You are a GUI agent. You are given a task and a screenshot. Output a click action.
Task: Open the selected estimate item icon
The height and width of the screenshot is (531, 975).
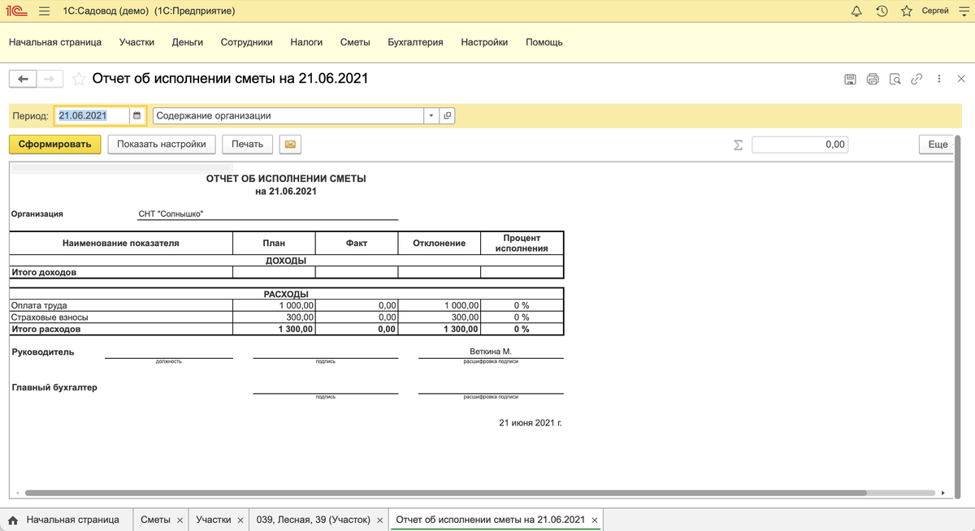point(448,116)
